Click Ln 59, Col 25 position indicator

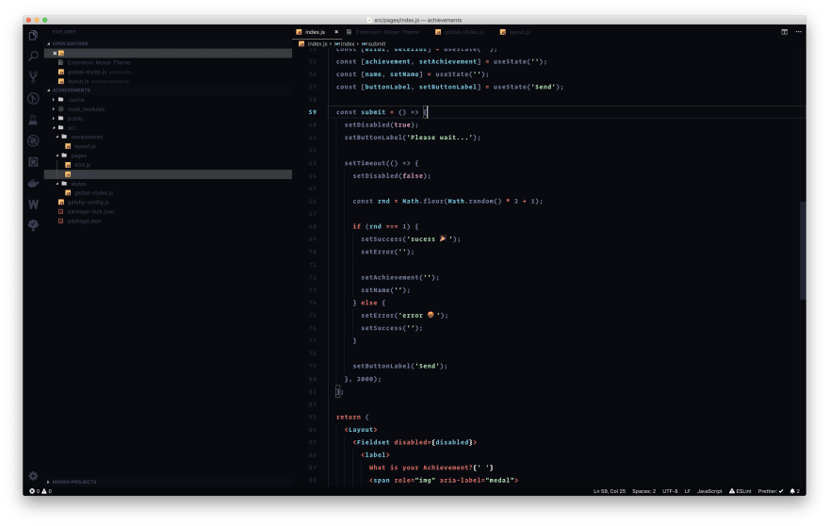coord(610,491)
